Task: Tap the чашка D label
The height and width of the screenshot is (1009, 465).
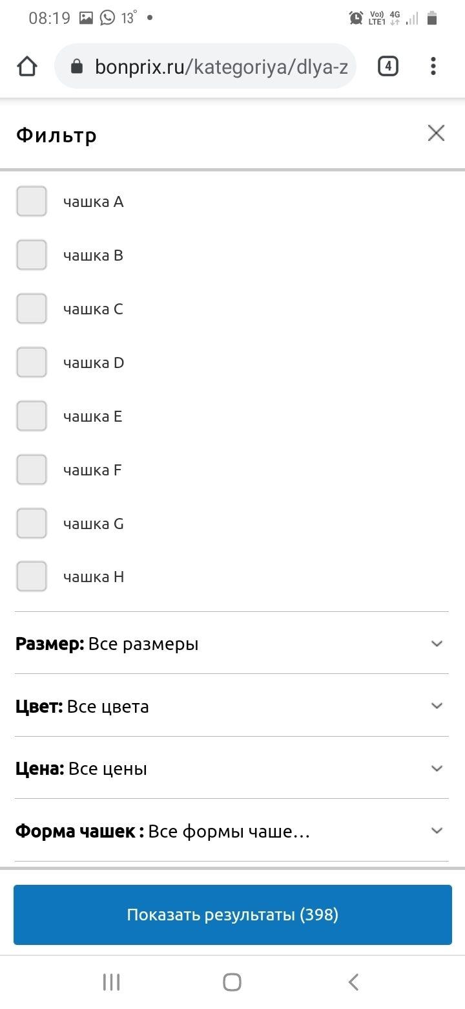Action: (x=94, y=363)
